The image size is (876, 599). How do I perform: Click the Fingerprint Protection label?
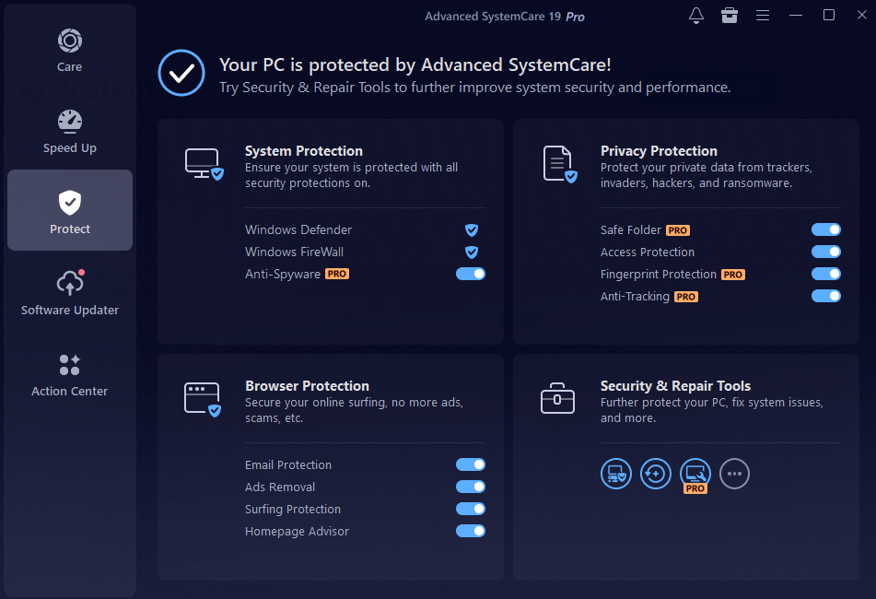click(x=658, y=275)
